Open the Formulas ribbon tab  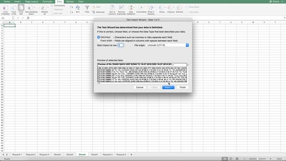pos(47,1)
